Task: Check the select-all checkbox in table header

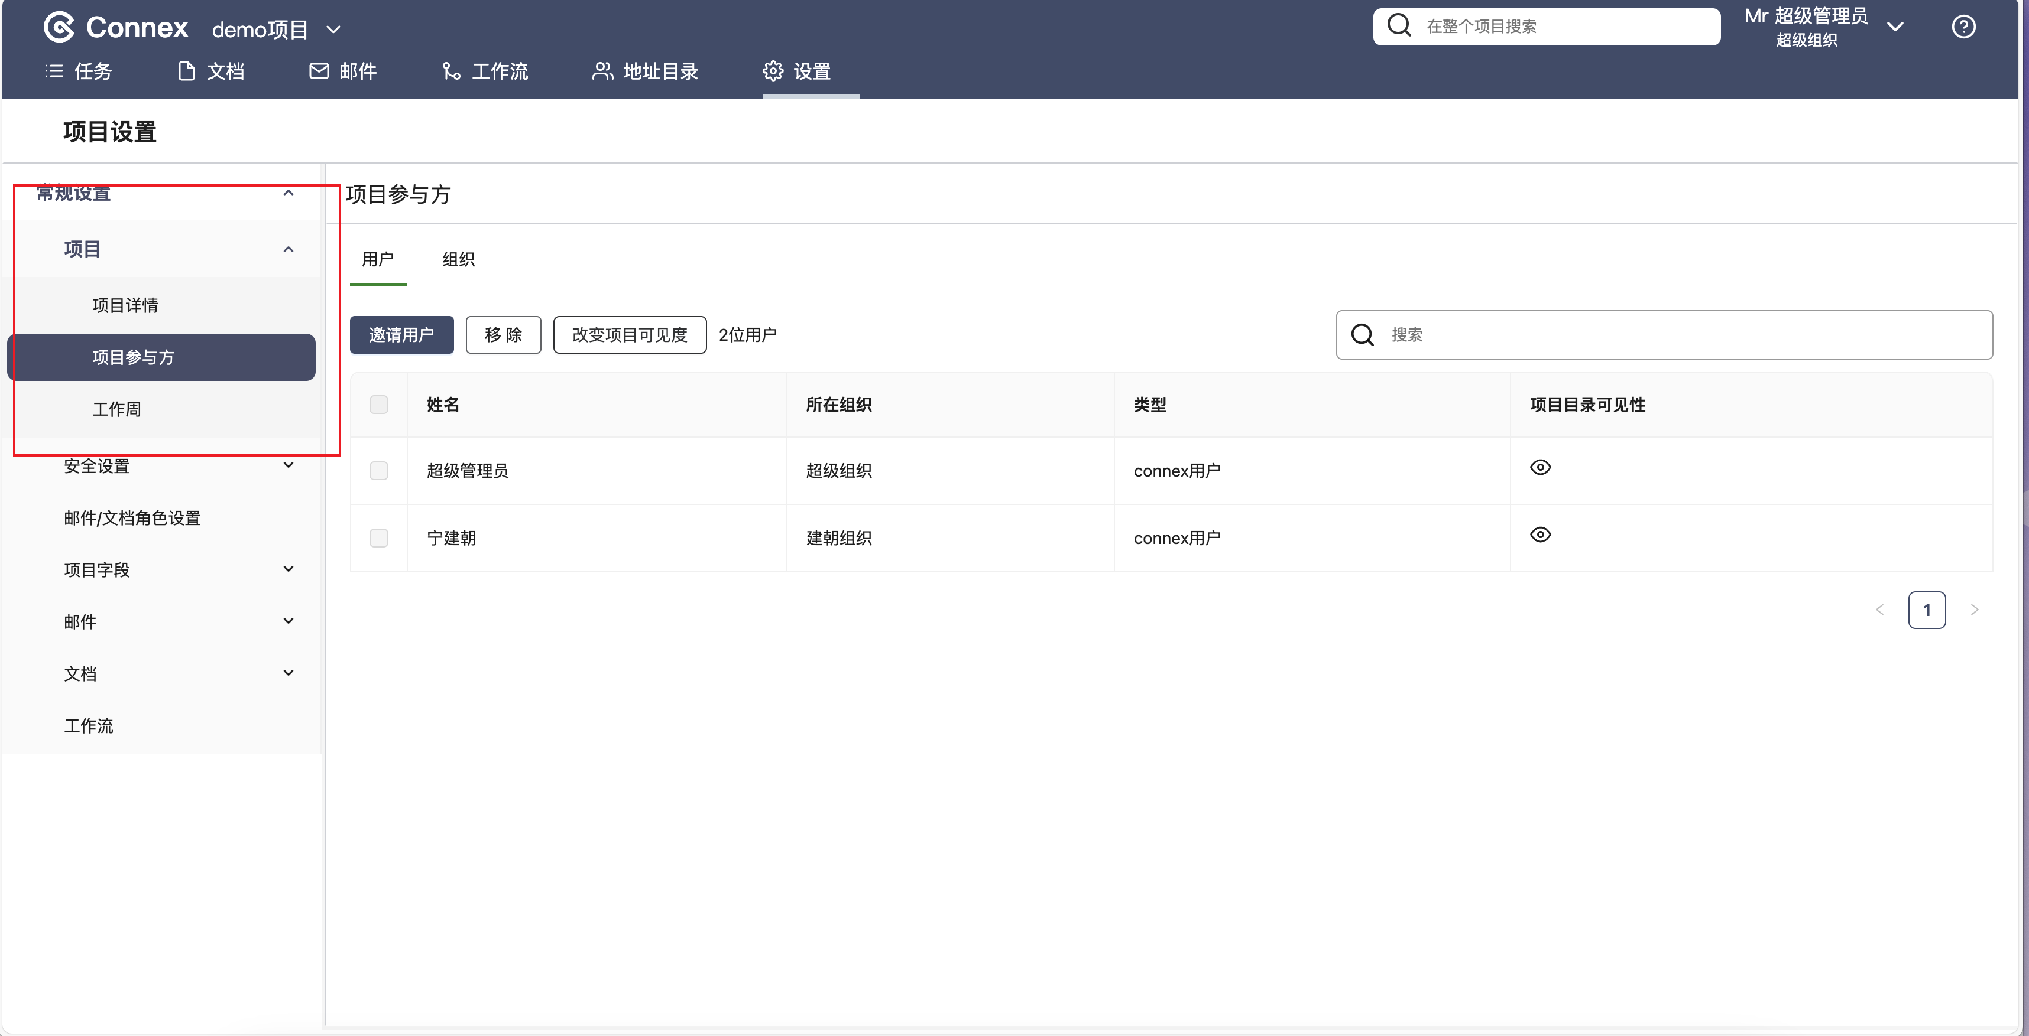Action: click(379, 405)
